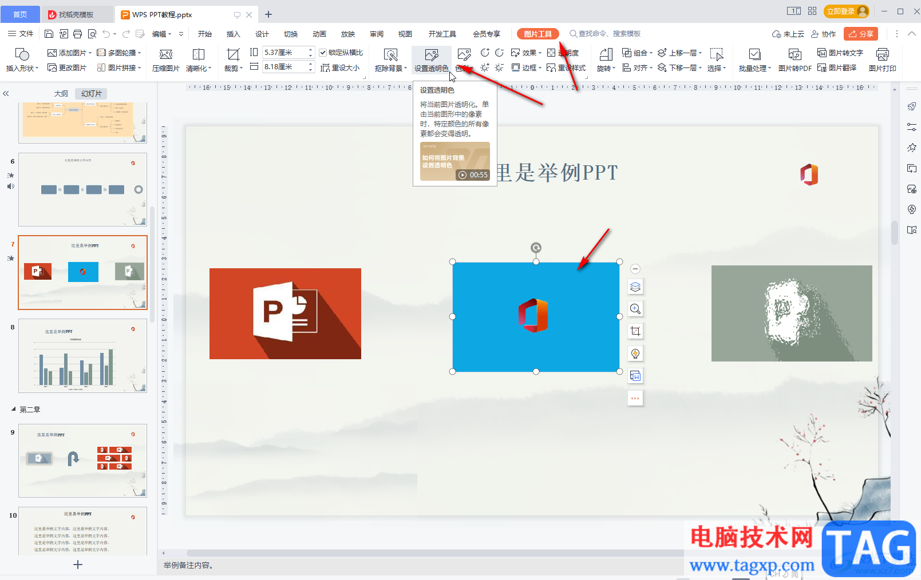The width and height of the screenshot is (921, 580).
Task: Switch to the 大纲 outline tab
Action: [61, 93]
